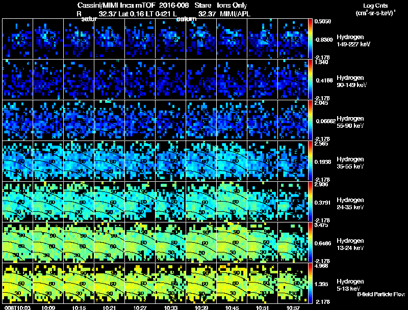Screen dimensions: 408x310
Task: Click the 'Ions Only' title text
Action: [x=232, y=5]
